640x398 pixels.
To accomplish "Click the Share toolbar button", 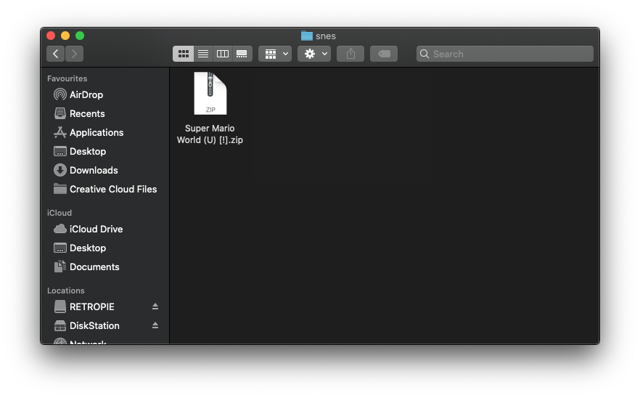I will point(350,54).
